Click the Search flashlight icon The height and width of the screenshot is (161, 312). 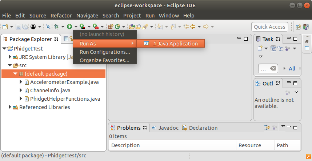[145, 27]
